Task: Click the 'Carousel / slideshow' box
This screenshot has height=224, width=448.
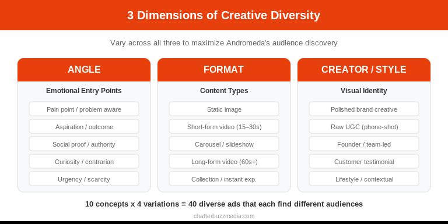Action: point(224,144)
